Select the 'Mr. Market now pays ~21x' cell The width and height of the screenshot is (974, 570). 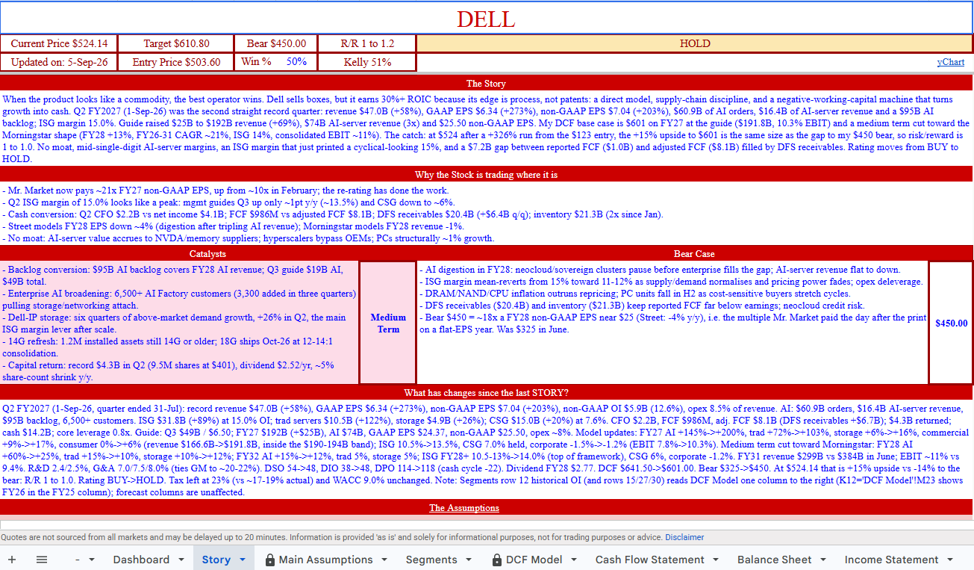point(487,214)
